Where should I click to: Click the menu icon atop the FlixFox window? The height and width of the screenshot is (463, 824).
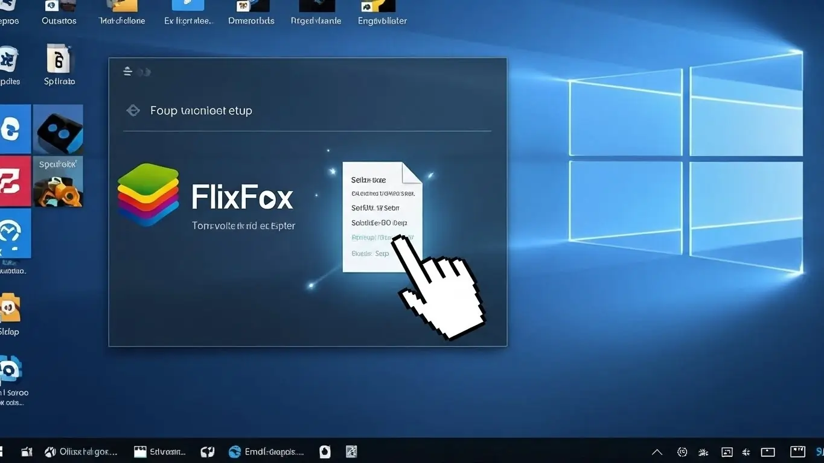tap(127, 72)
